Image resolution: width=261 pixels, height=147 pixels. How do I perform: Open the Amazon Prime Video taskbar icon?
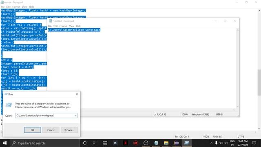pyautogui.click(x=105, y=143)
